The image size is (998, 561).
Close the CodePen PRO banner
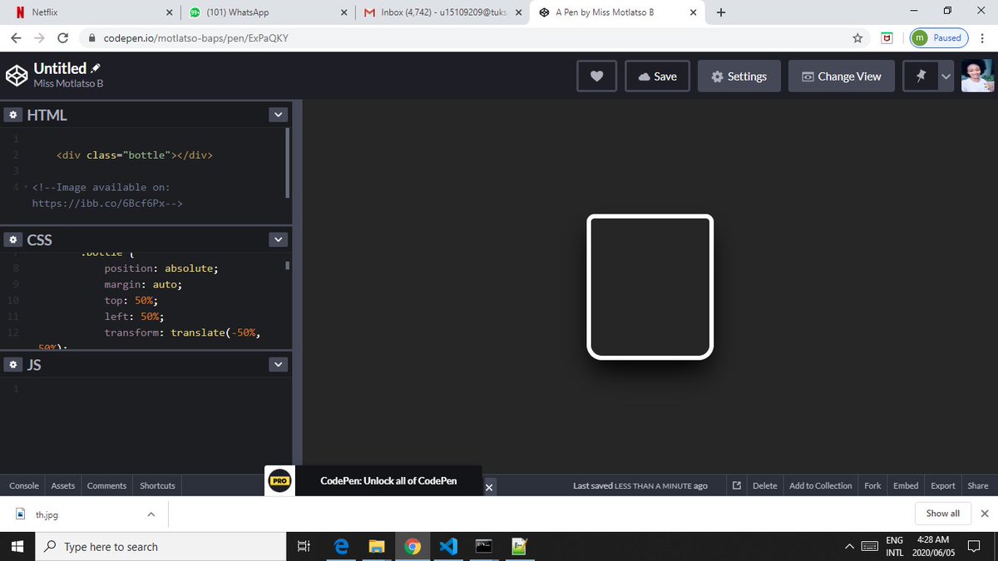489,488
